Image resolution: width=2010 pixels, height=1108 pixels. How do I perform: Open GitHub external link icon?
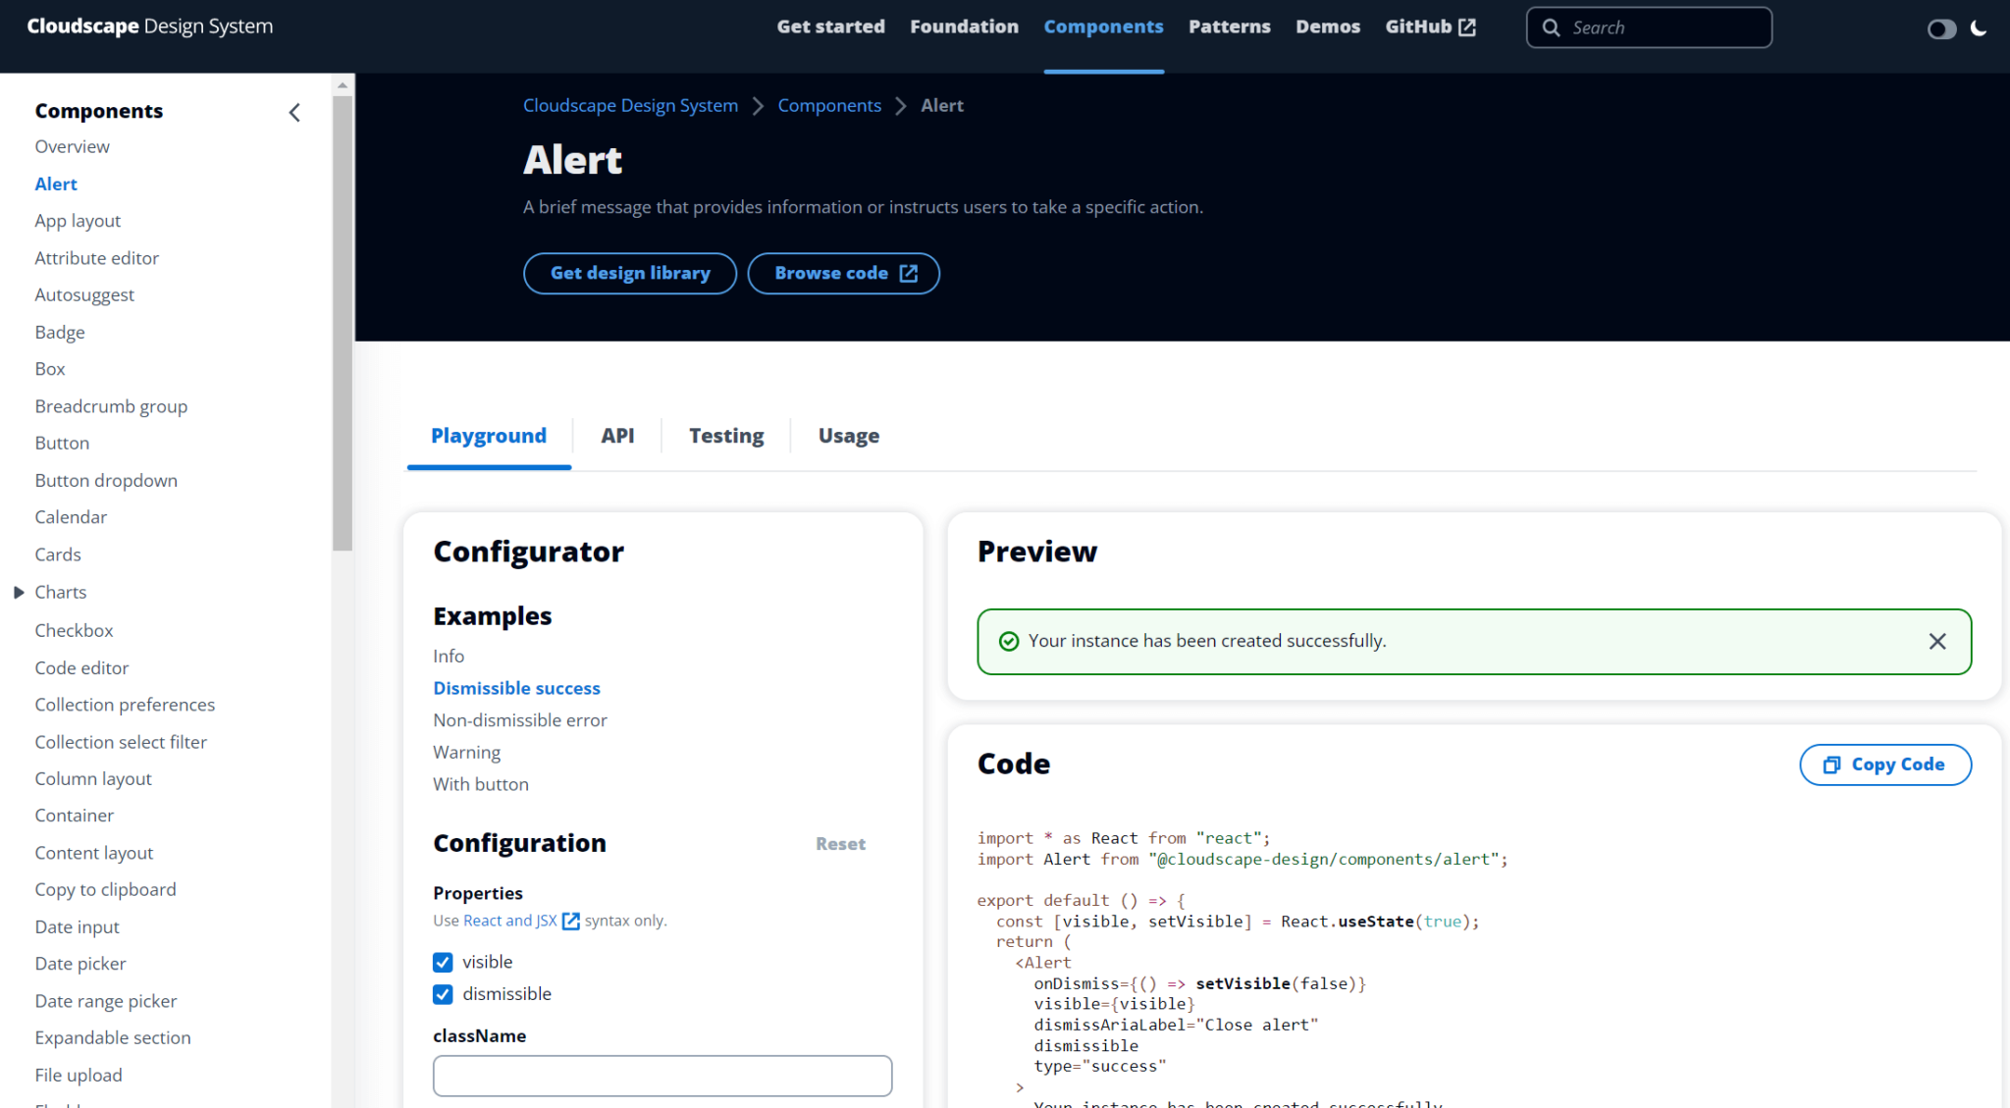[1467, 27]
